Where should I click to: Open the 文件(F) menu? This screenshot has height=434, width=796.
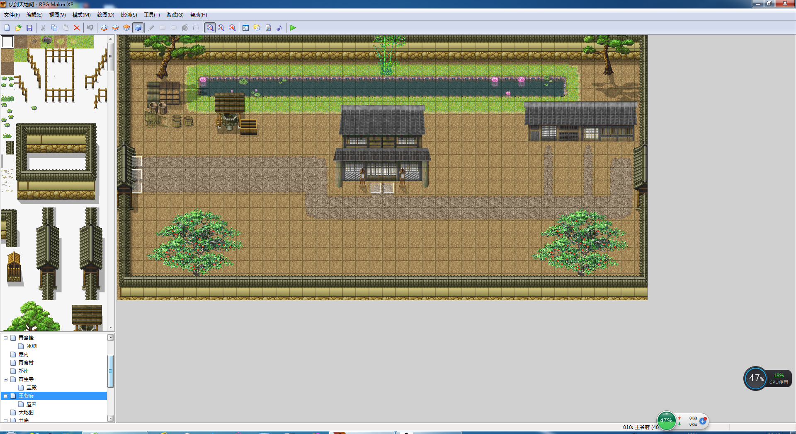point(12,15)
